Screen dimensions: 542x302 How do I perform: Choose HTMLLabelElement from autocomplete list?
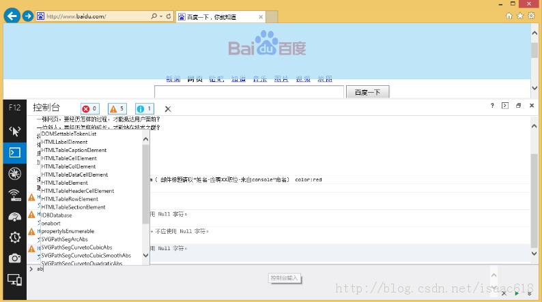click(x=64, y=142)
